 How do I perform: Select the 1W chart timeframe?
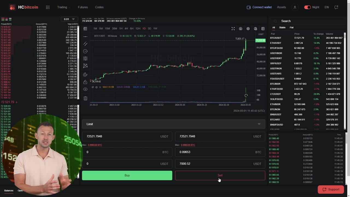pos(155,28)
